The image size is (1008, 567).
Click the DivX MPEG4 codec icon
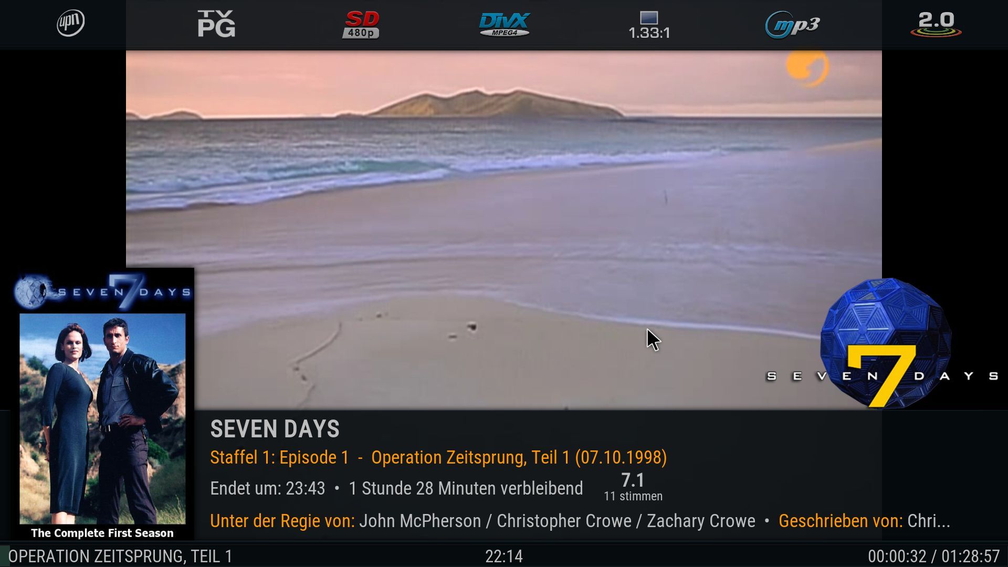coord(505,24)
